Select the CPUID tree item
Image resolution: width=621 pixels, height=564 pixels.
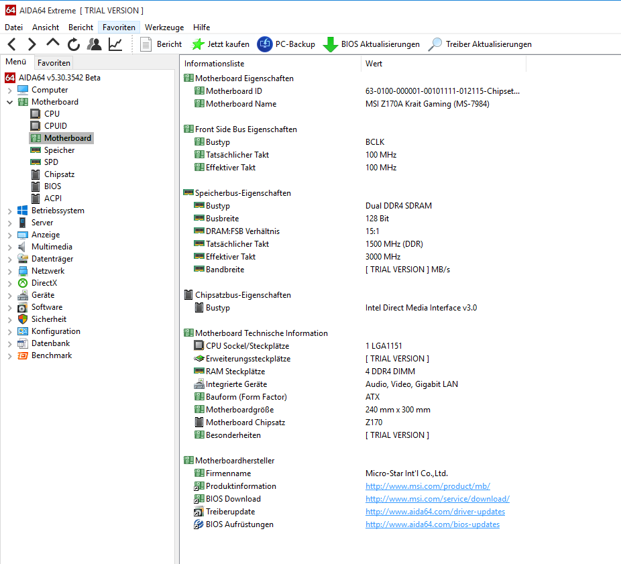[x=56, y=126]
